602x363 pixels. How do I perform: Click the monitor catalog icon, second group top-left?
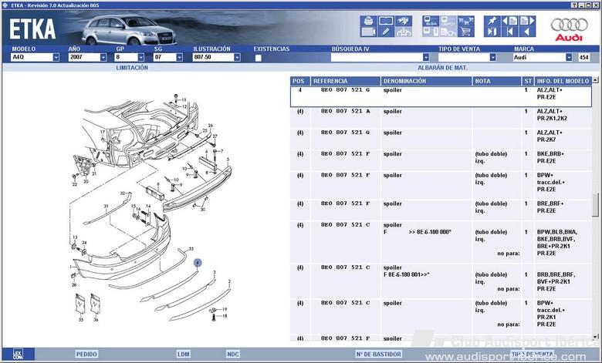(x=431, y=21)
